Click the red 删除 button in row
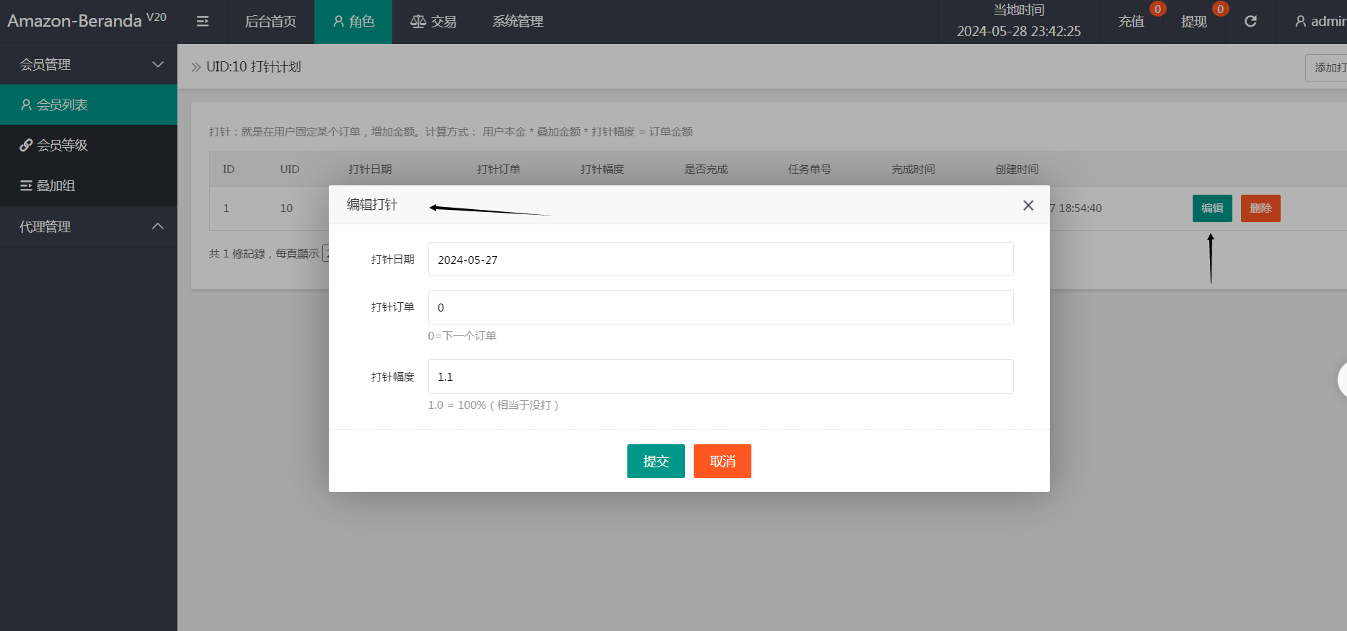Image resolution: width=1347 pixels, height=631 pixels. tap(1260, 208)
